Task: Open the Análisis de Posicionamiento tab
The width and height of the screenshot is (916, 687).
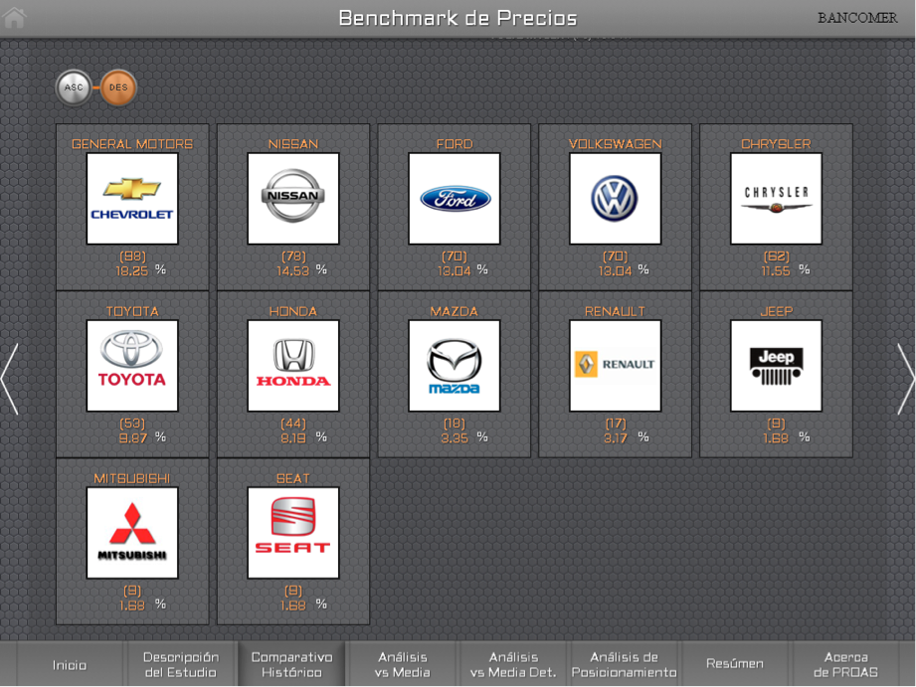Action: tap(624, 664)
